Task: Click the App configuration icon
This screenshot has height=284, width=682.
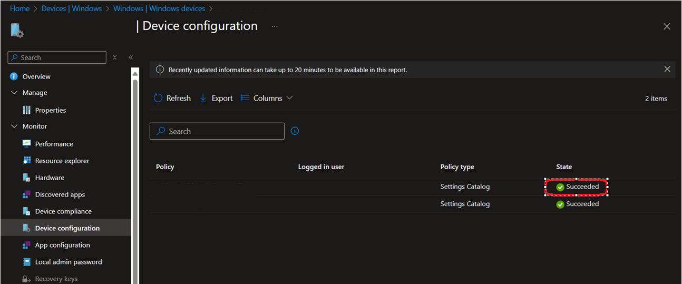Action: [27, 245]
